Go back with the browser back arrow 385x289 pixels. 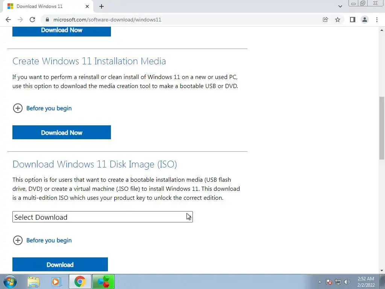click(8, 20)
